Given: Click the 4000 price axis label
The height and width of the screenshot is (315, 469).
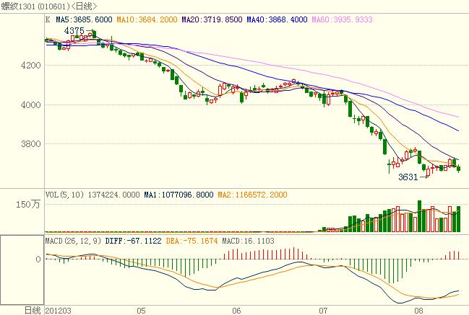Looking at the screenshot, I should tap(31, 105).
